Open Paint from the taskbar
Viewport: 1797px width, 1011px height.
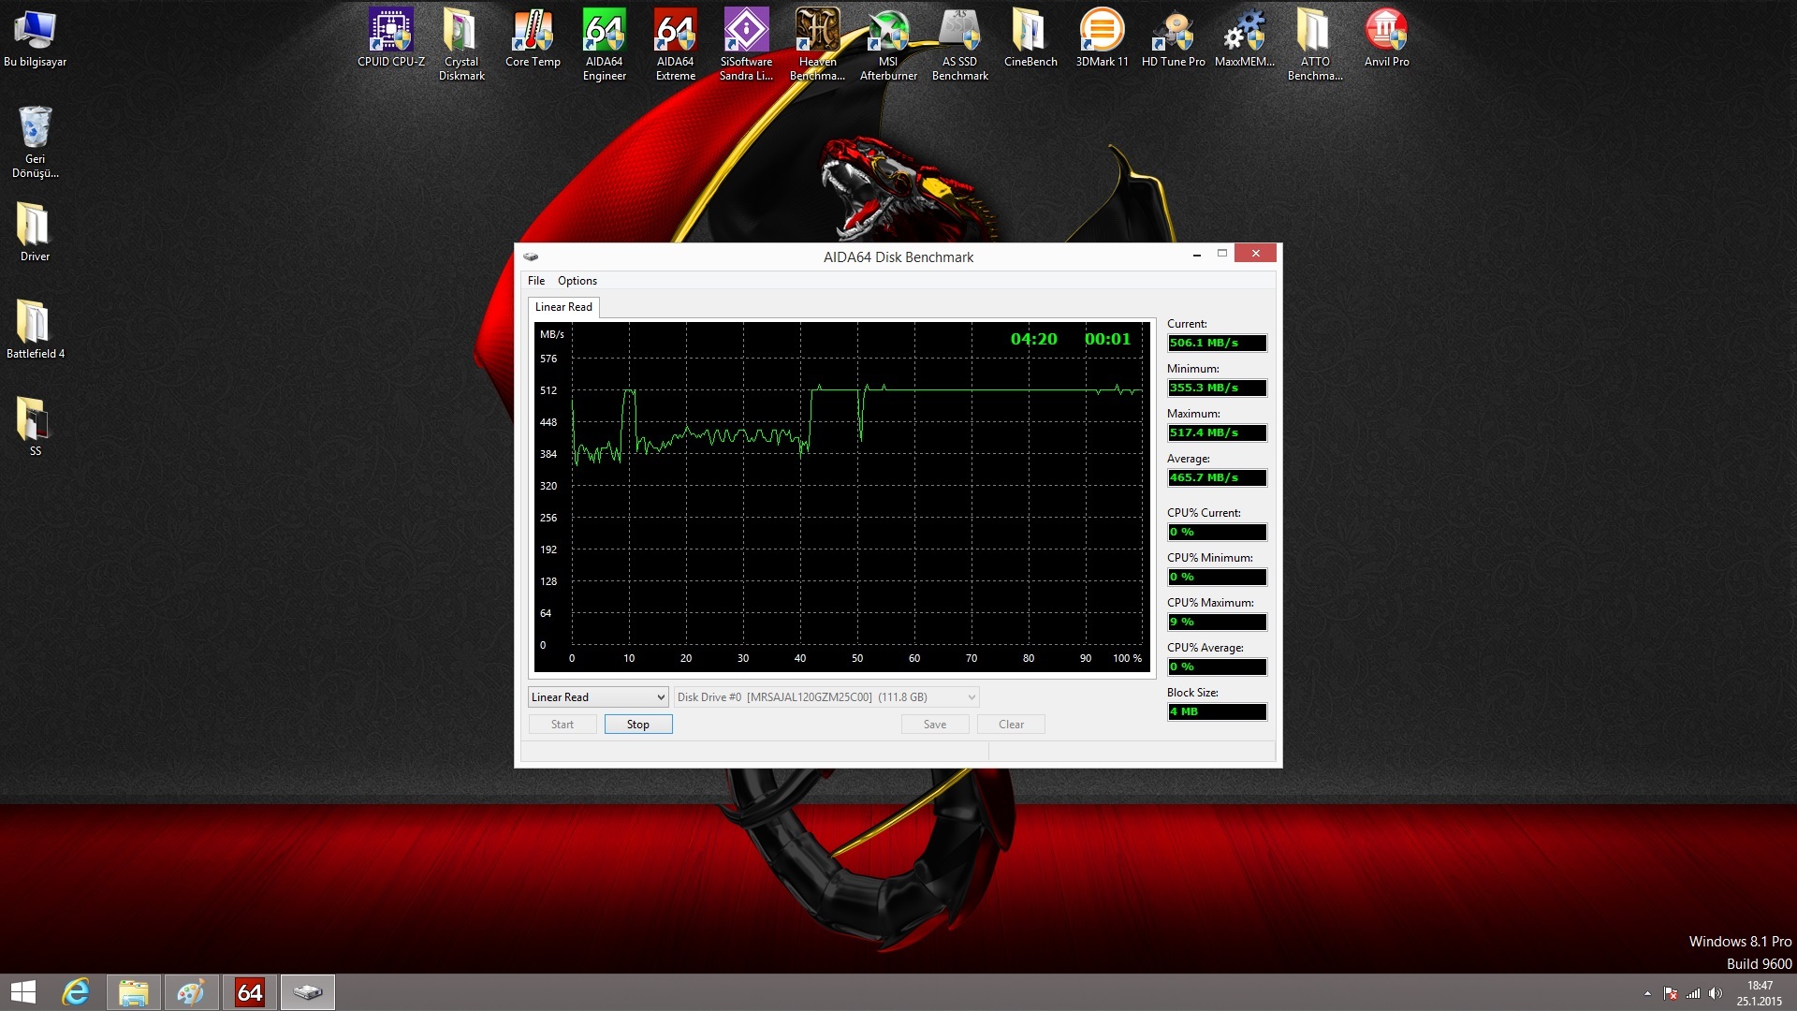click(191, 992)
